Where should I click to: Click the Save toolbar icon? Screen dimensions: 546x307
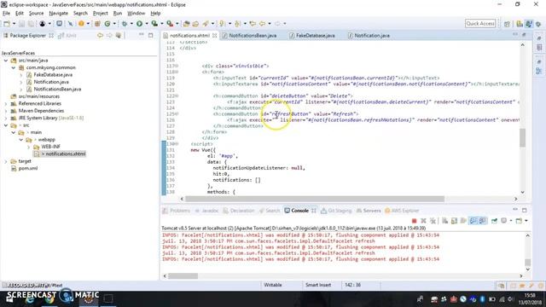[x=21, y=23]
